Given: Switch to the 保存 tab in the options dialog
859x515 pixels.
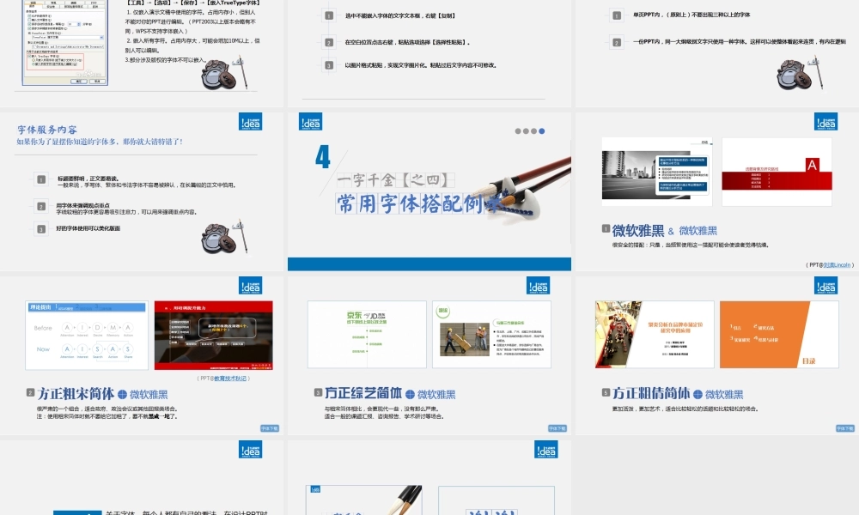Looking at the screenshot, I should tap(32, 6).
